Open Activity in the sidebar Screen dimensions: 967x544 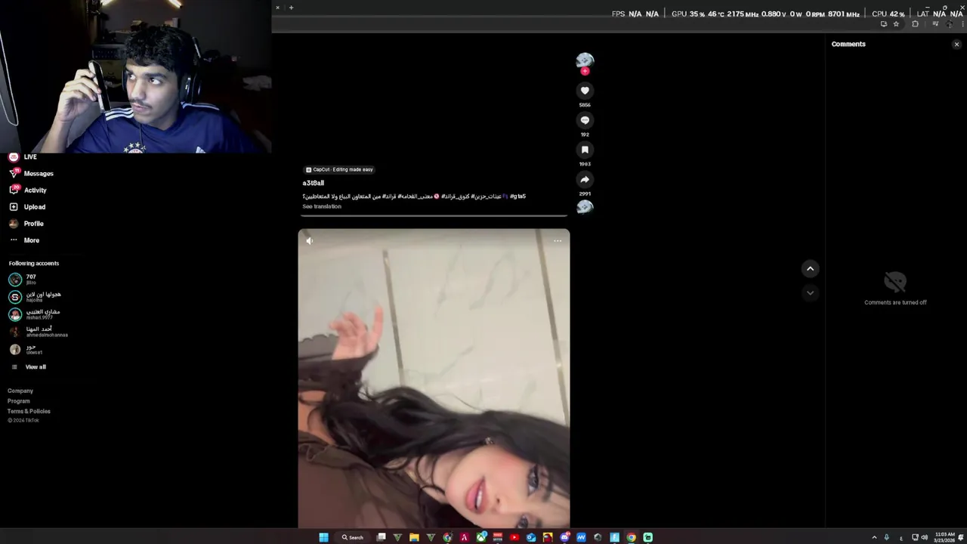click(x=27, y=190)
